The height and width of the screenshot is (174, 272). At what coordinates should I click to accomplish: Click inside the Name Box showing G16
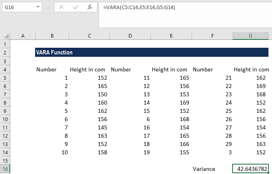point(18,7)
